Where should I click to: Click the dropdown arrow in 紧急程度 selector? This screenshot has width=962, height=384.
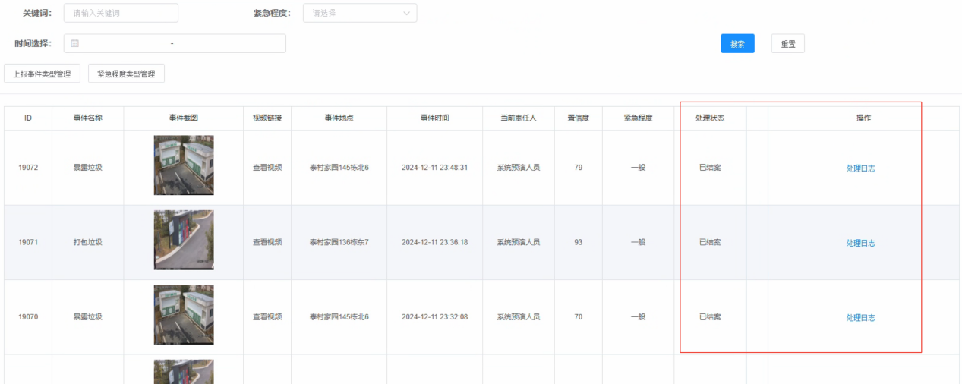(406, 13)
